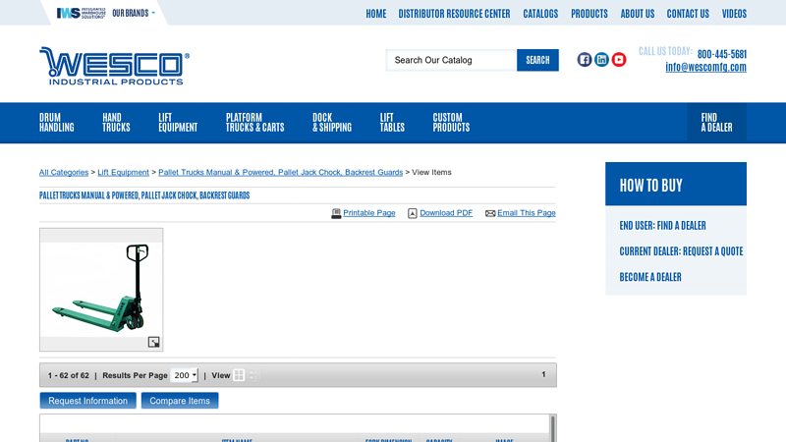This screenshot has height=442, width=786.
Task: Switch to the list view icon
Action: (x=253, y=375)
